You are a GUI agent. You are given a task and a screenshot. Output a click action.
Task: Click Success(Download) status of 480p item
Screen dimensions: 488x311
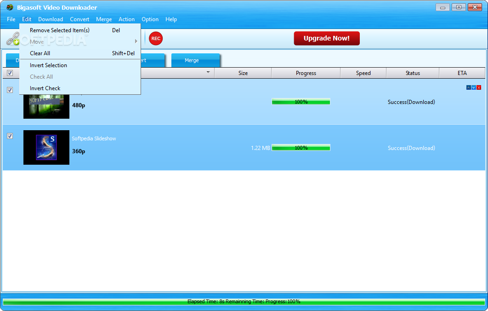tap(411, 102)
